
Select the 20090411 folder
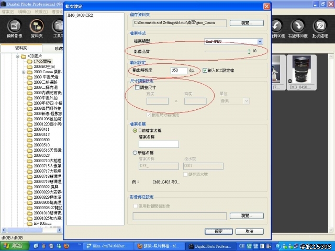(38, 129)
